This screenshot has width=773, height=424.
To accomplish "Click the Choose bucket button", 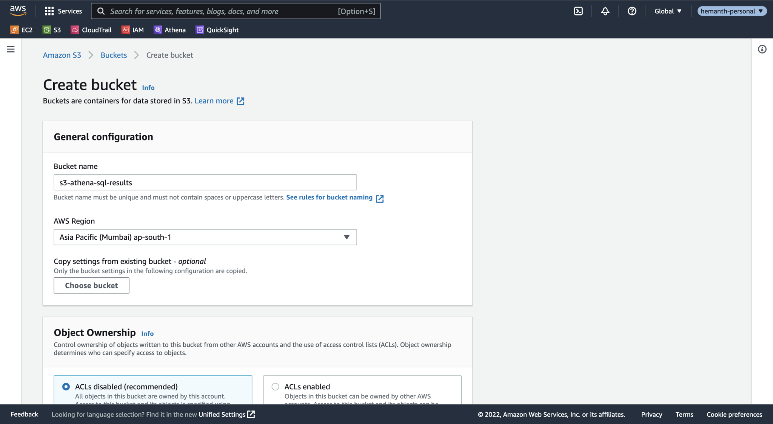I will (91, 285).
